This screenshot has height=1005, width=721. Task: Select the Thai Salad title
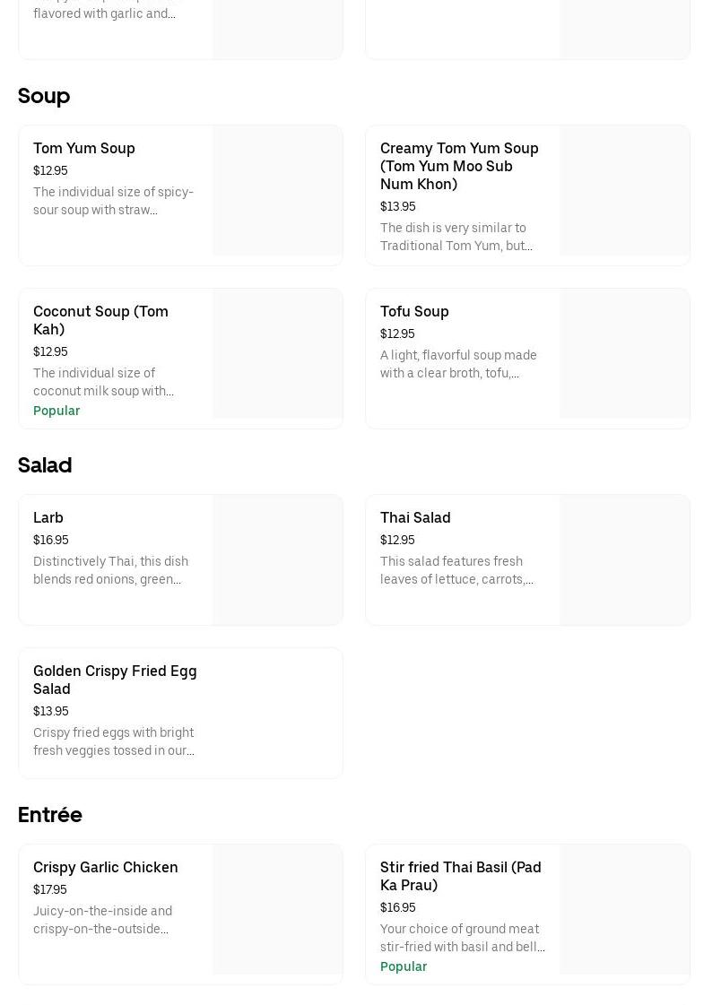415,518
